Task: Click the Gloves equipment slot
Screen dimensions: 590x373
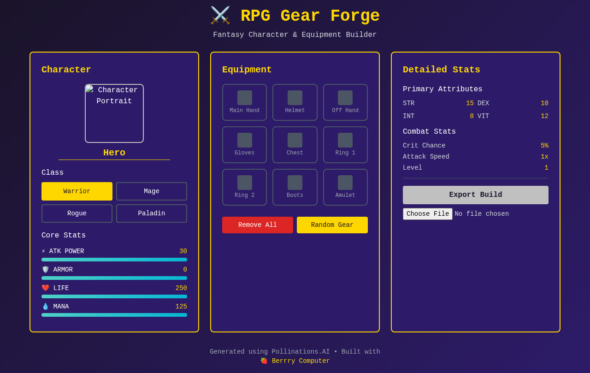Action: (x=244, y=145)
